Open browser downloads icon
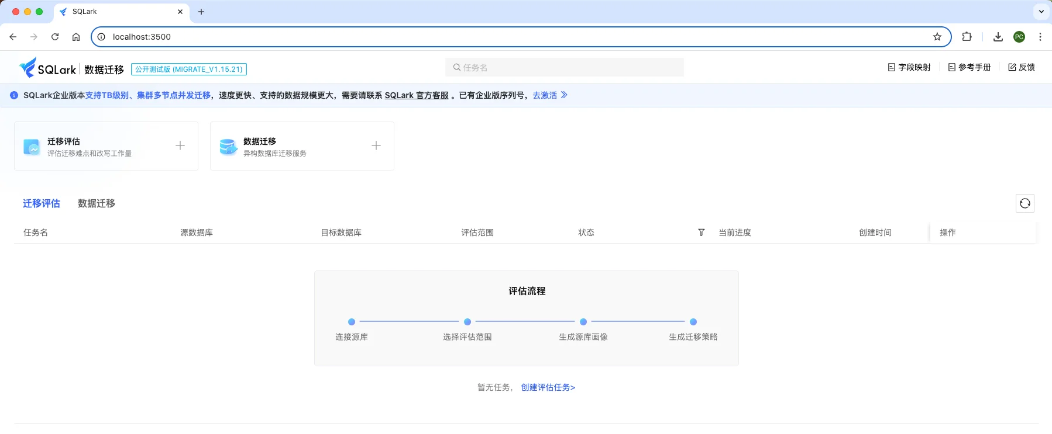1052x434 pixels. [x=998, y=37]
